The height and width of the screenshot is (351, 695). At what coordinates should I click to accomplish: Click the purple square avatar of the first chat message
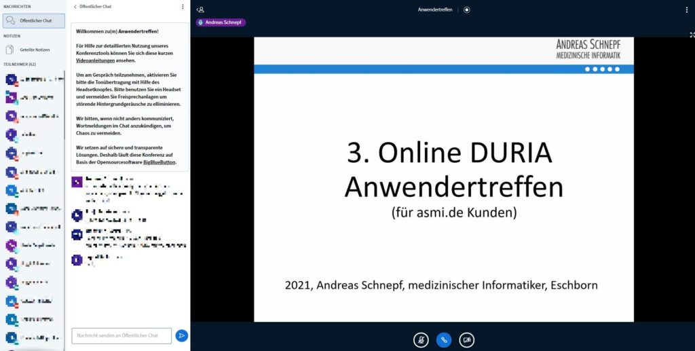pyautogui.click(x=77, y=182)
